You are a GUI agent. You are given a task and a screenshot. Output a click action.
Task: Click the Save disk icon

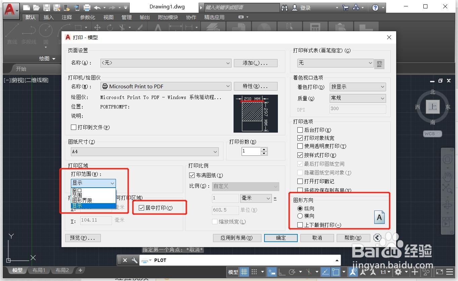[x=47, y=7]
